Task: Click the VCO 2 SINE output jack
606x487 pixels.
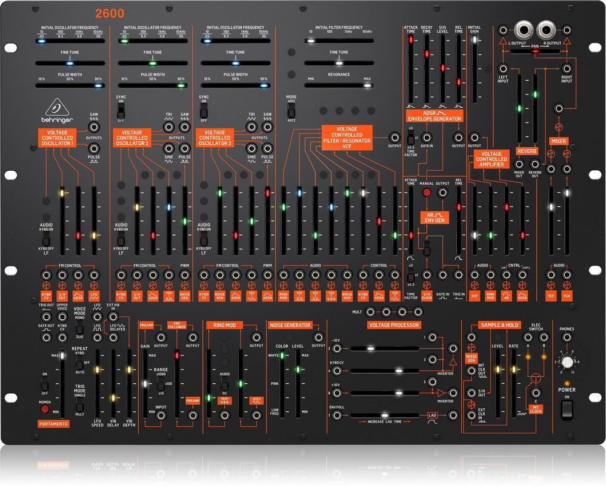Action: (169, 148)
